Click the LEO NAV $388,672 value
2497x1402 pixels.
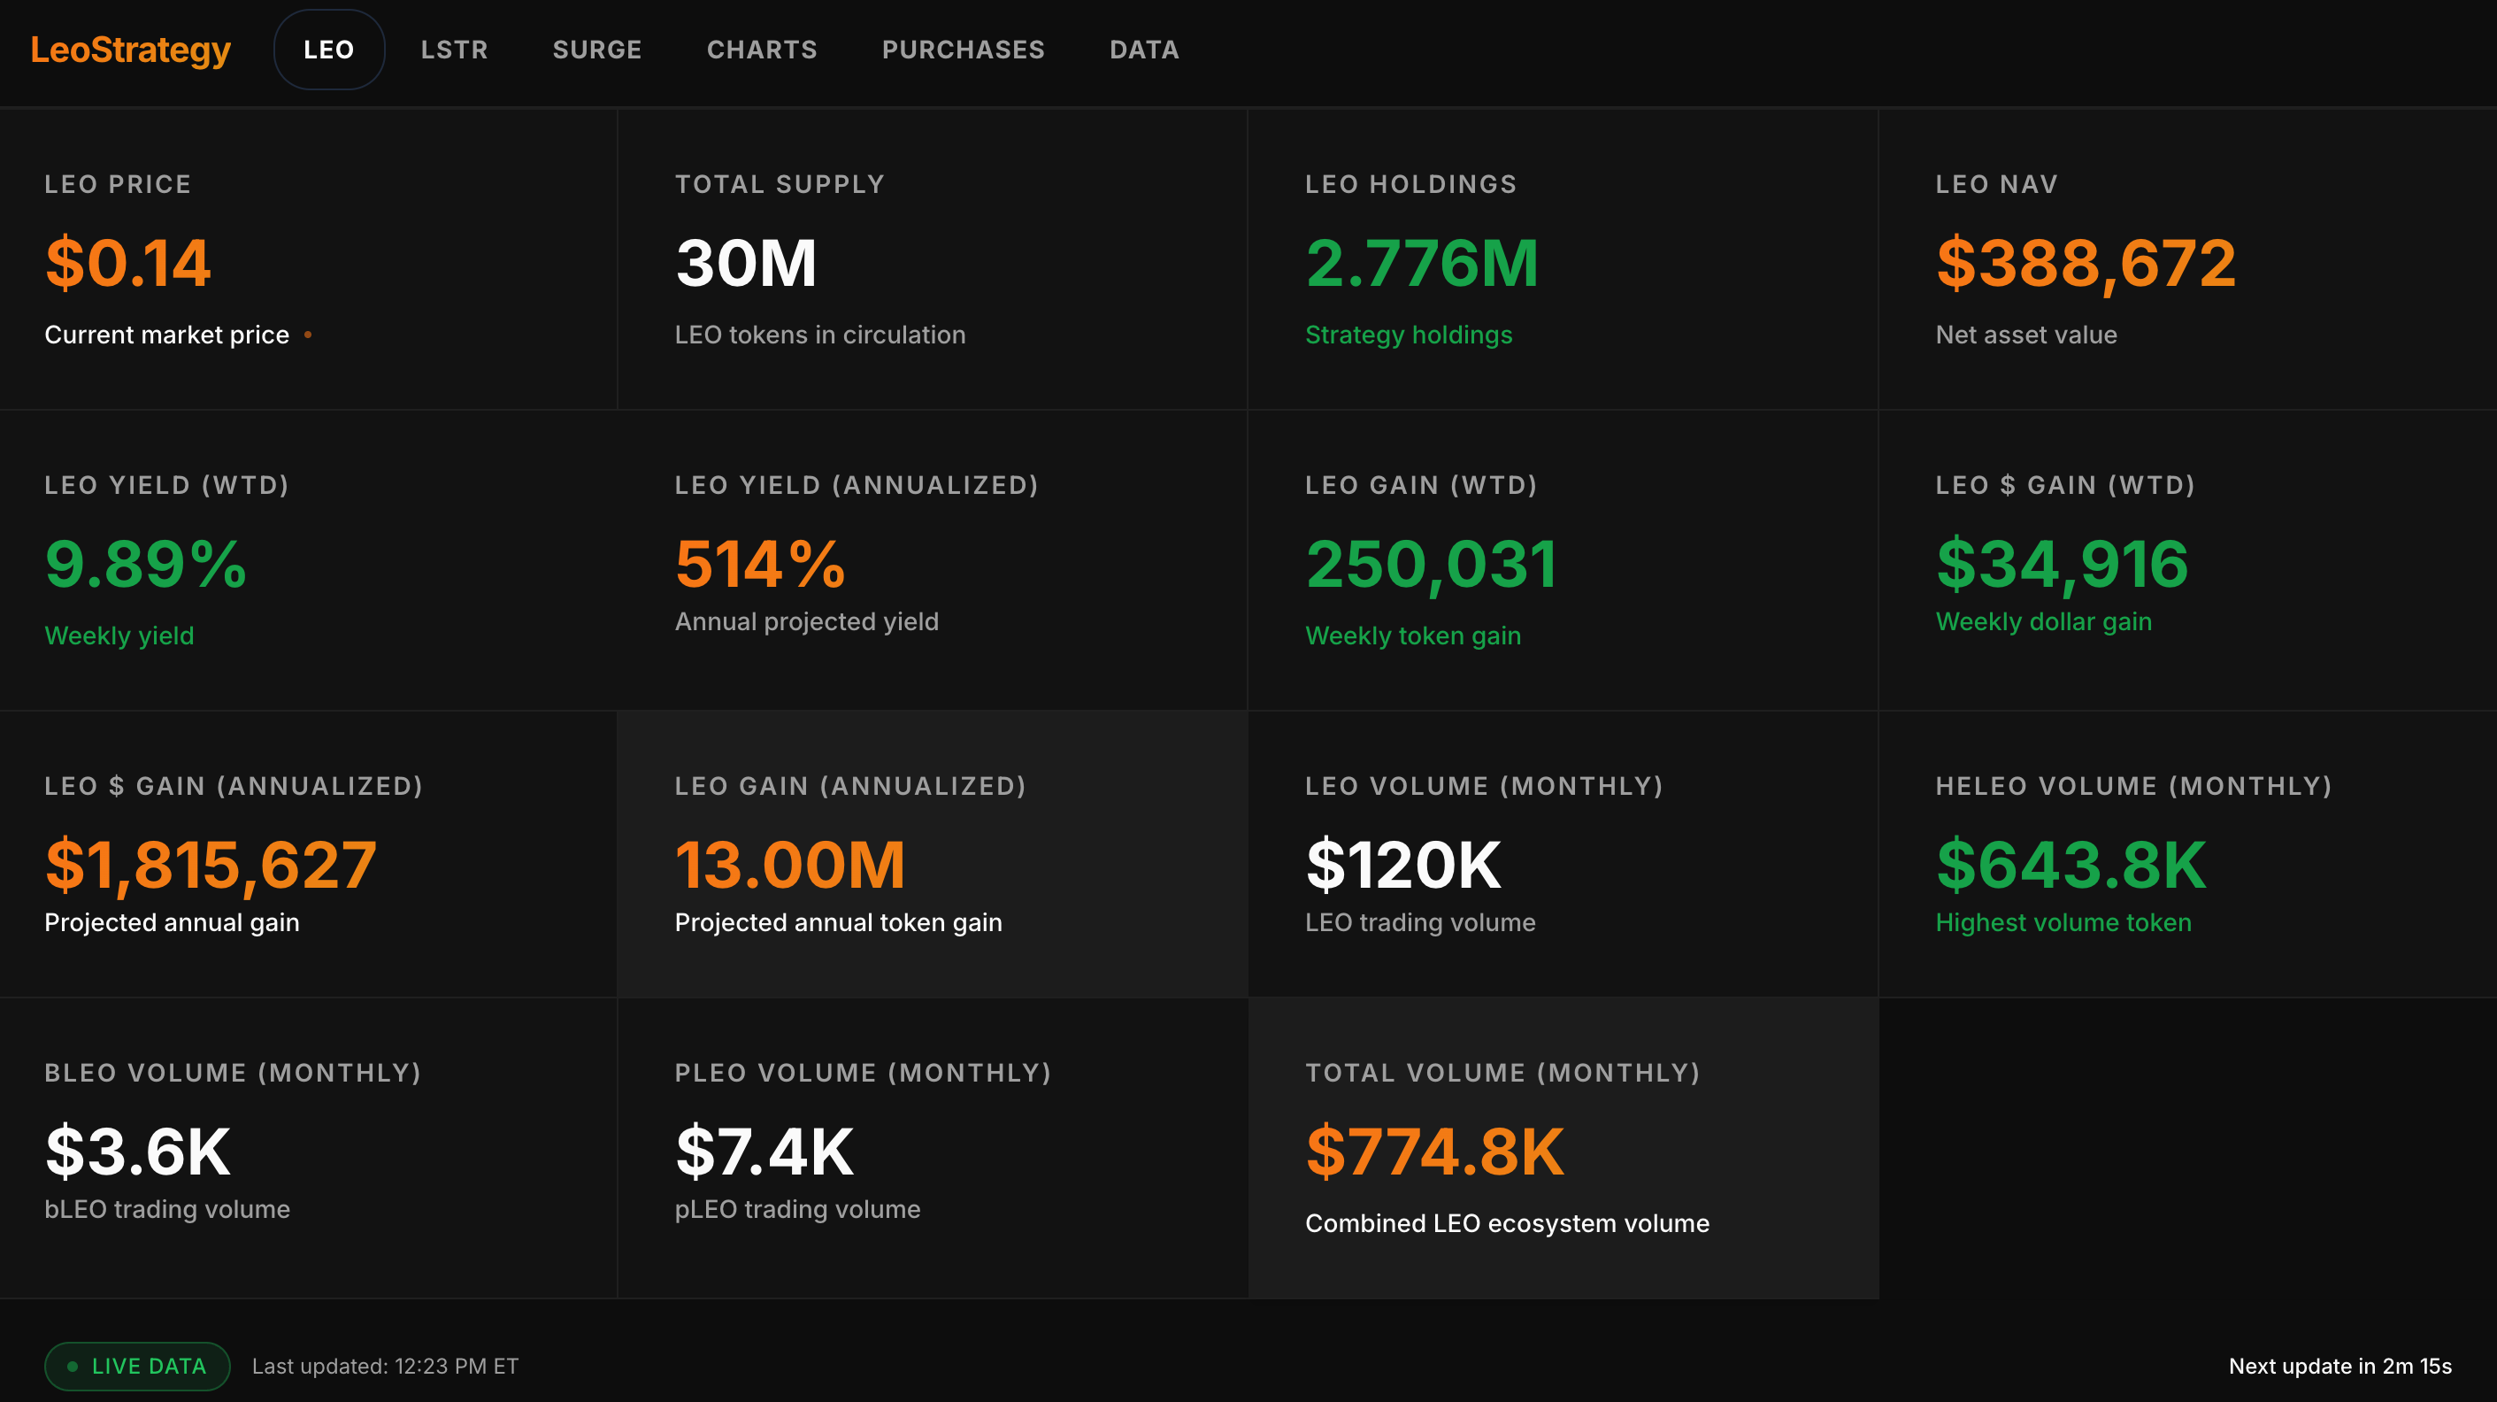[2085, 263]
